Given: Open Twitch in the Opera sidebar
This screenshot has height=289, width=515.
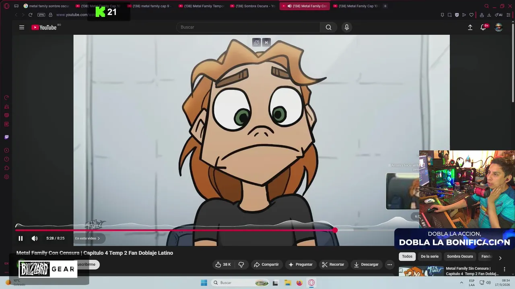Looking at the screenshot, I should 6,137.
